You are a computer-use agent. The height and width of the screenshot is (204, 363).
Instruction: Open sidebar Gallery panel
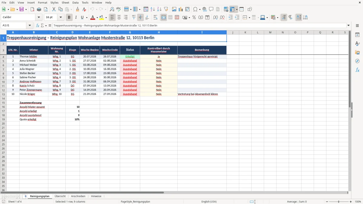tap(357, 53)
